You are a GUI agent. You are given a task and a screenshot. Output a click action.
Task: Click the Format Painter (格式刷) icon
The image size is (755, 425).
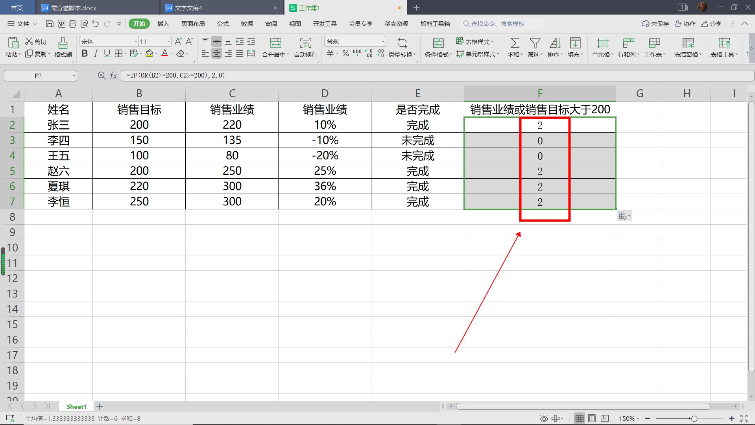tap(63, 43)
